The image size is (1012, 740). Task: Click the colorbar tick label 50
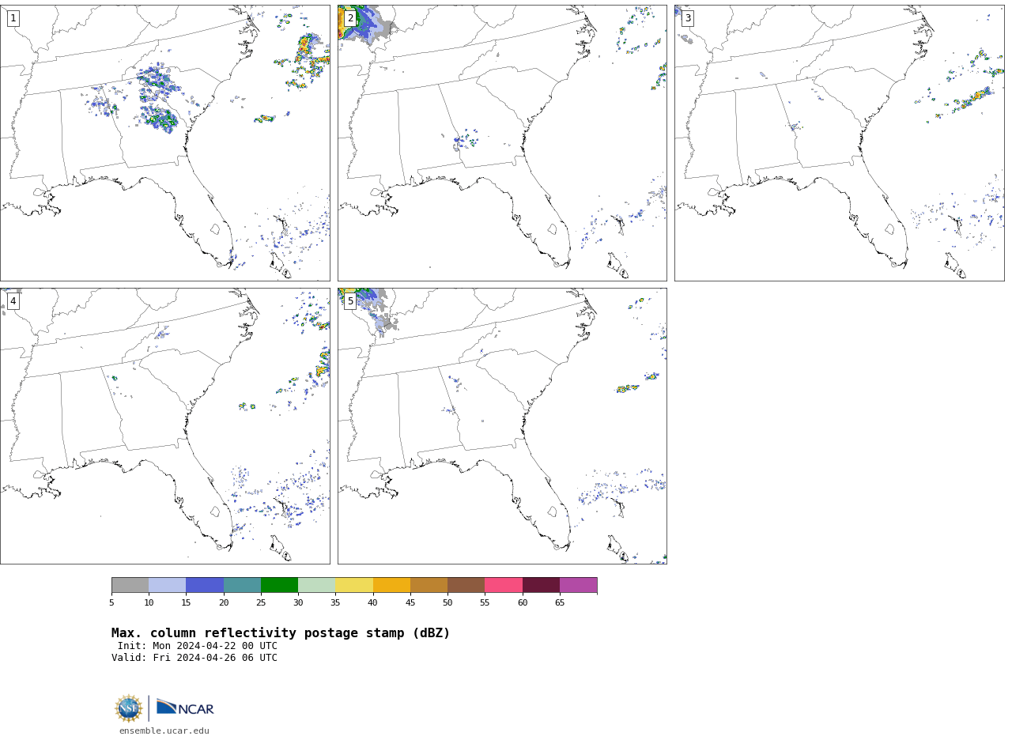click(x=447, y=603)
